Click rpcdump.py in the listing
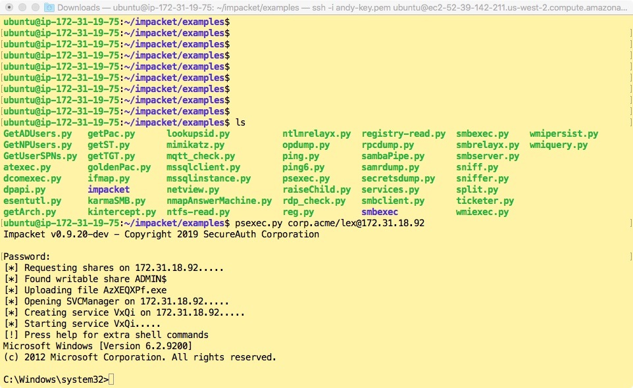Screen dimensions: 633x388 [388, 145]
